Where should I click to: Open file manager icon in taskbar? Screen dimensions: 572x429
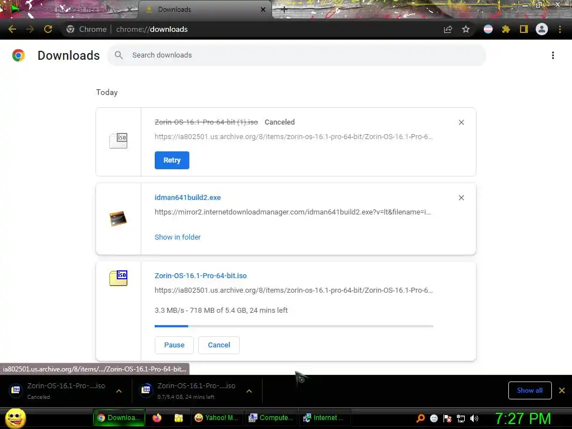178,418
